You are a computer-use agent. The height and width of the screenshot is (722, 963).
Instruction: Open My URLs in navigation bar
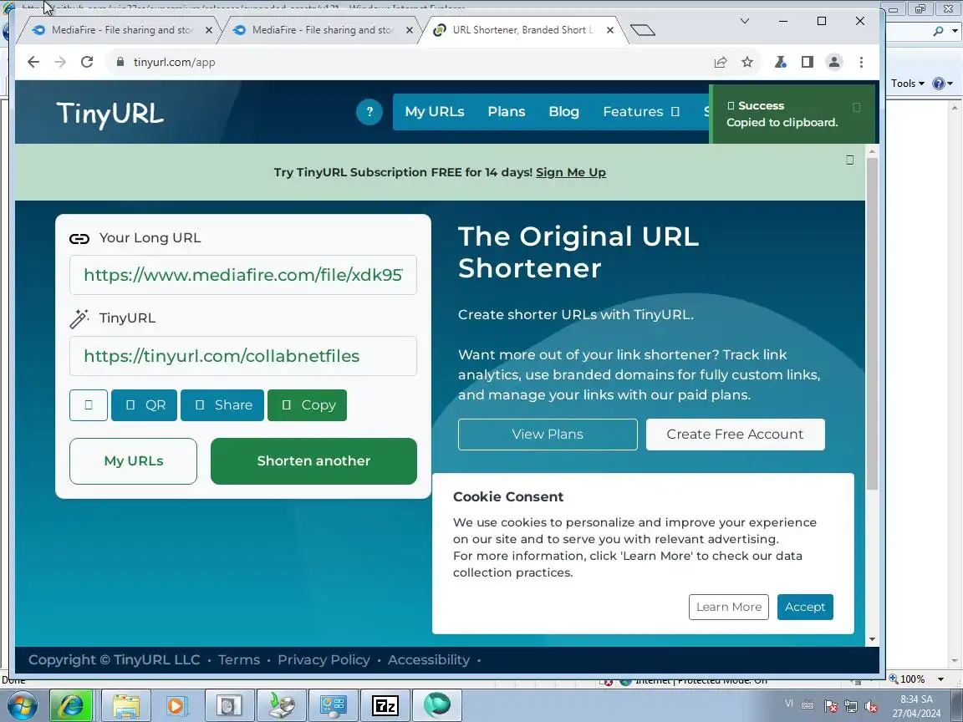click(x=434, y=112)
